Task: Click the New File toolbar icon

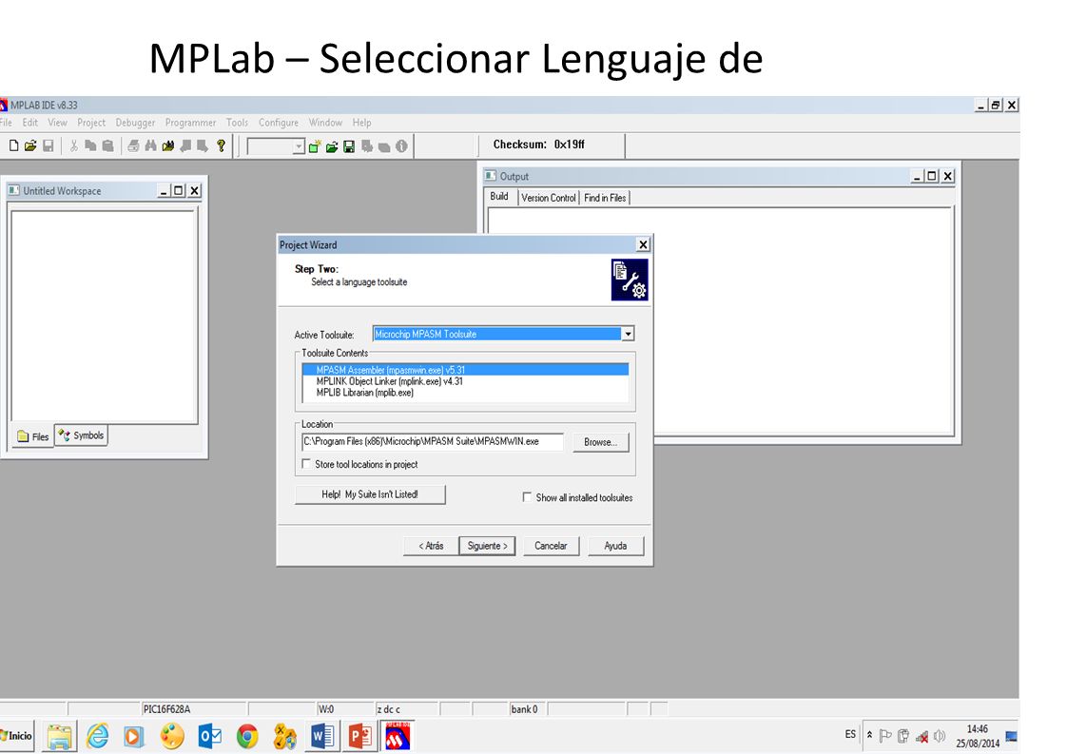Action: (13, 145)
